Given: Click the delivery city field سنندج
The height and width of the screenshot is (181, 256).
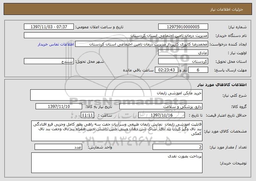Looking at the screenshot, I should coord(49,61).
